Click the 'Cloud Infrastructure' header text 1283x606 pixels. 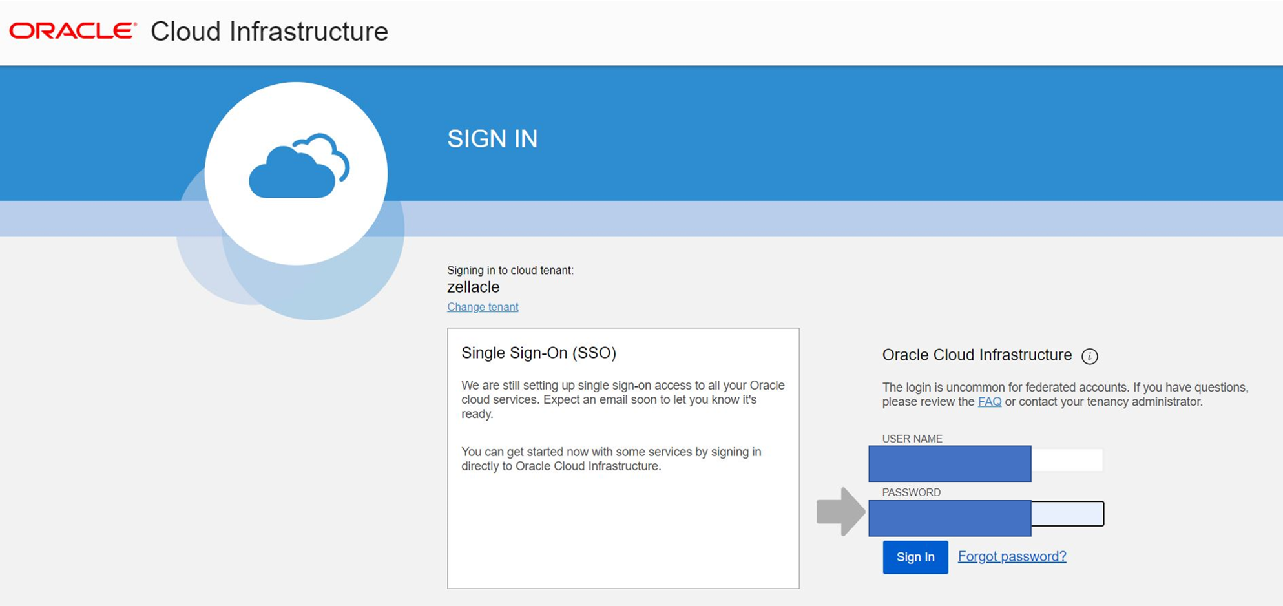pyautogui.click(x=269, y=32)
